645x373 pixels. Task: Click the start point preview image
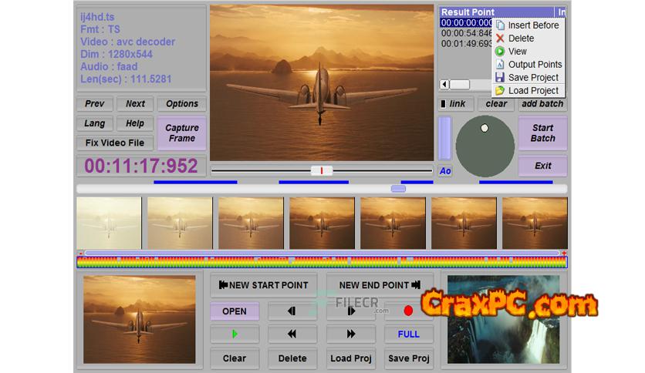pyautogui.click(x=140, y=320)
